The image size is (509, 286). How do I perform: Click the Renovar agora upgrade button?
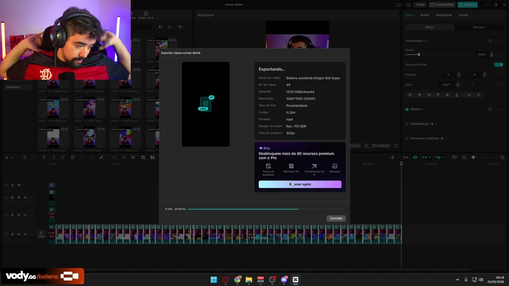click(300, 184)
